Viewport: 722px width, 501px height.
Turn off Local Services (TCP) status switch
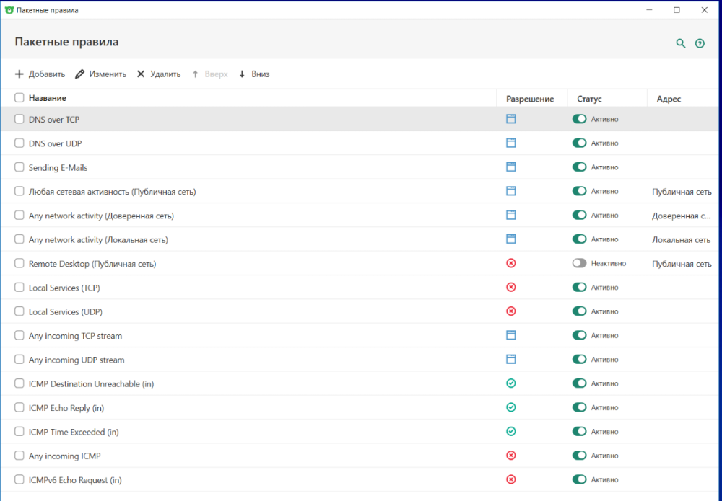(579, 288)
